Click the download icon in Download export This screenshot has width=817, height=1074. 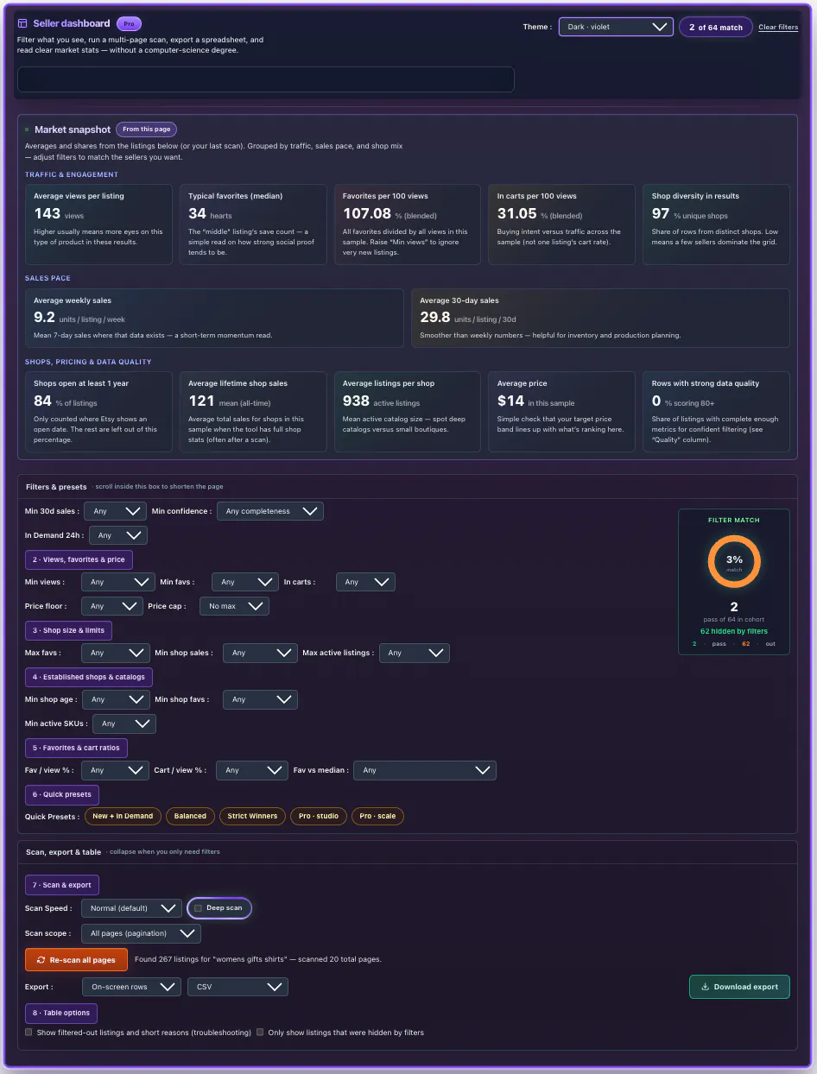pos(705,987)
